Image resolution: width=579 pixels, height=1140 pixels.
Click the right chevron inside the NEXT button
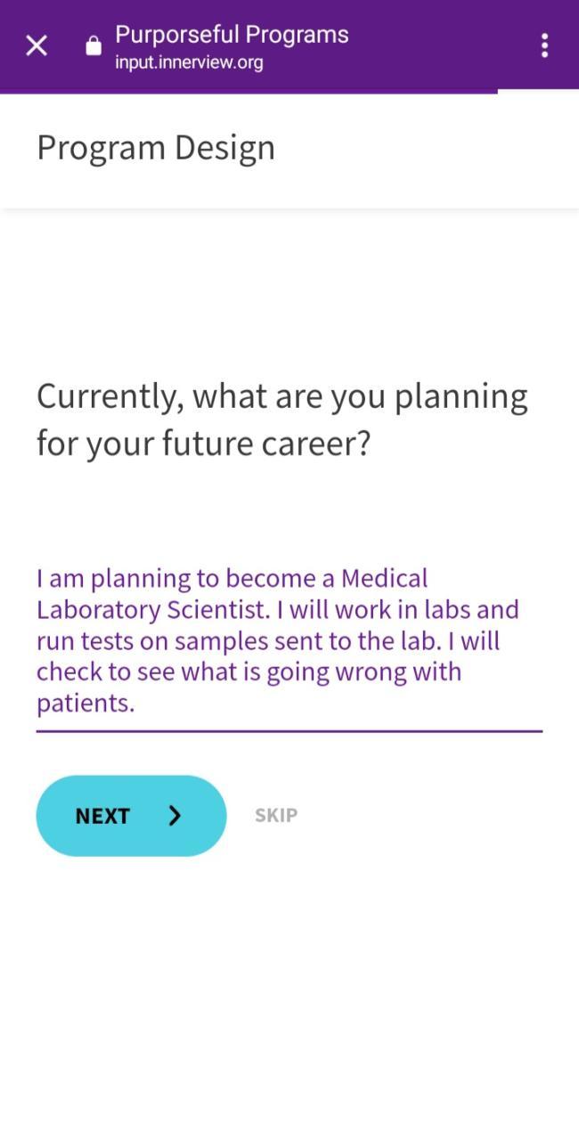pyautogui.click(x=175, y=816)
